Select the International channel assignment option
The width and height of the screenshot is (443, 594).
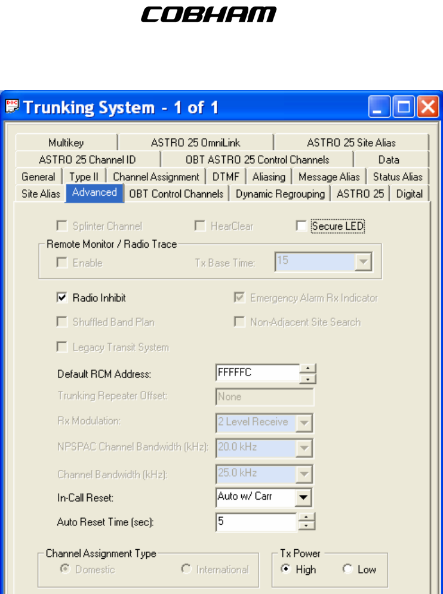coord(186,569)
